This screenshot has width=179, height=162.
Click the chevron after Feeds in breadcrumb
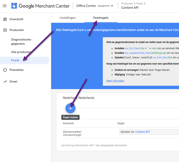(x=145, y=4)
